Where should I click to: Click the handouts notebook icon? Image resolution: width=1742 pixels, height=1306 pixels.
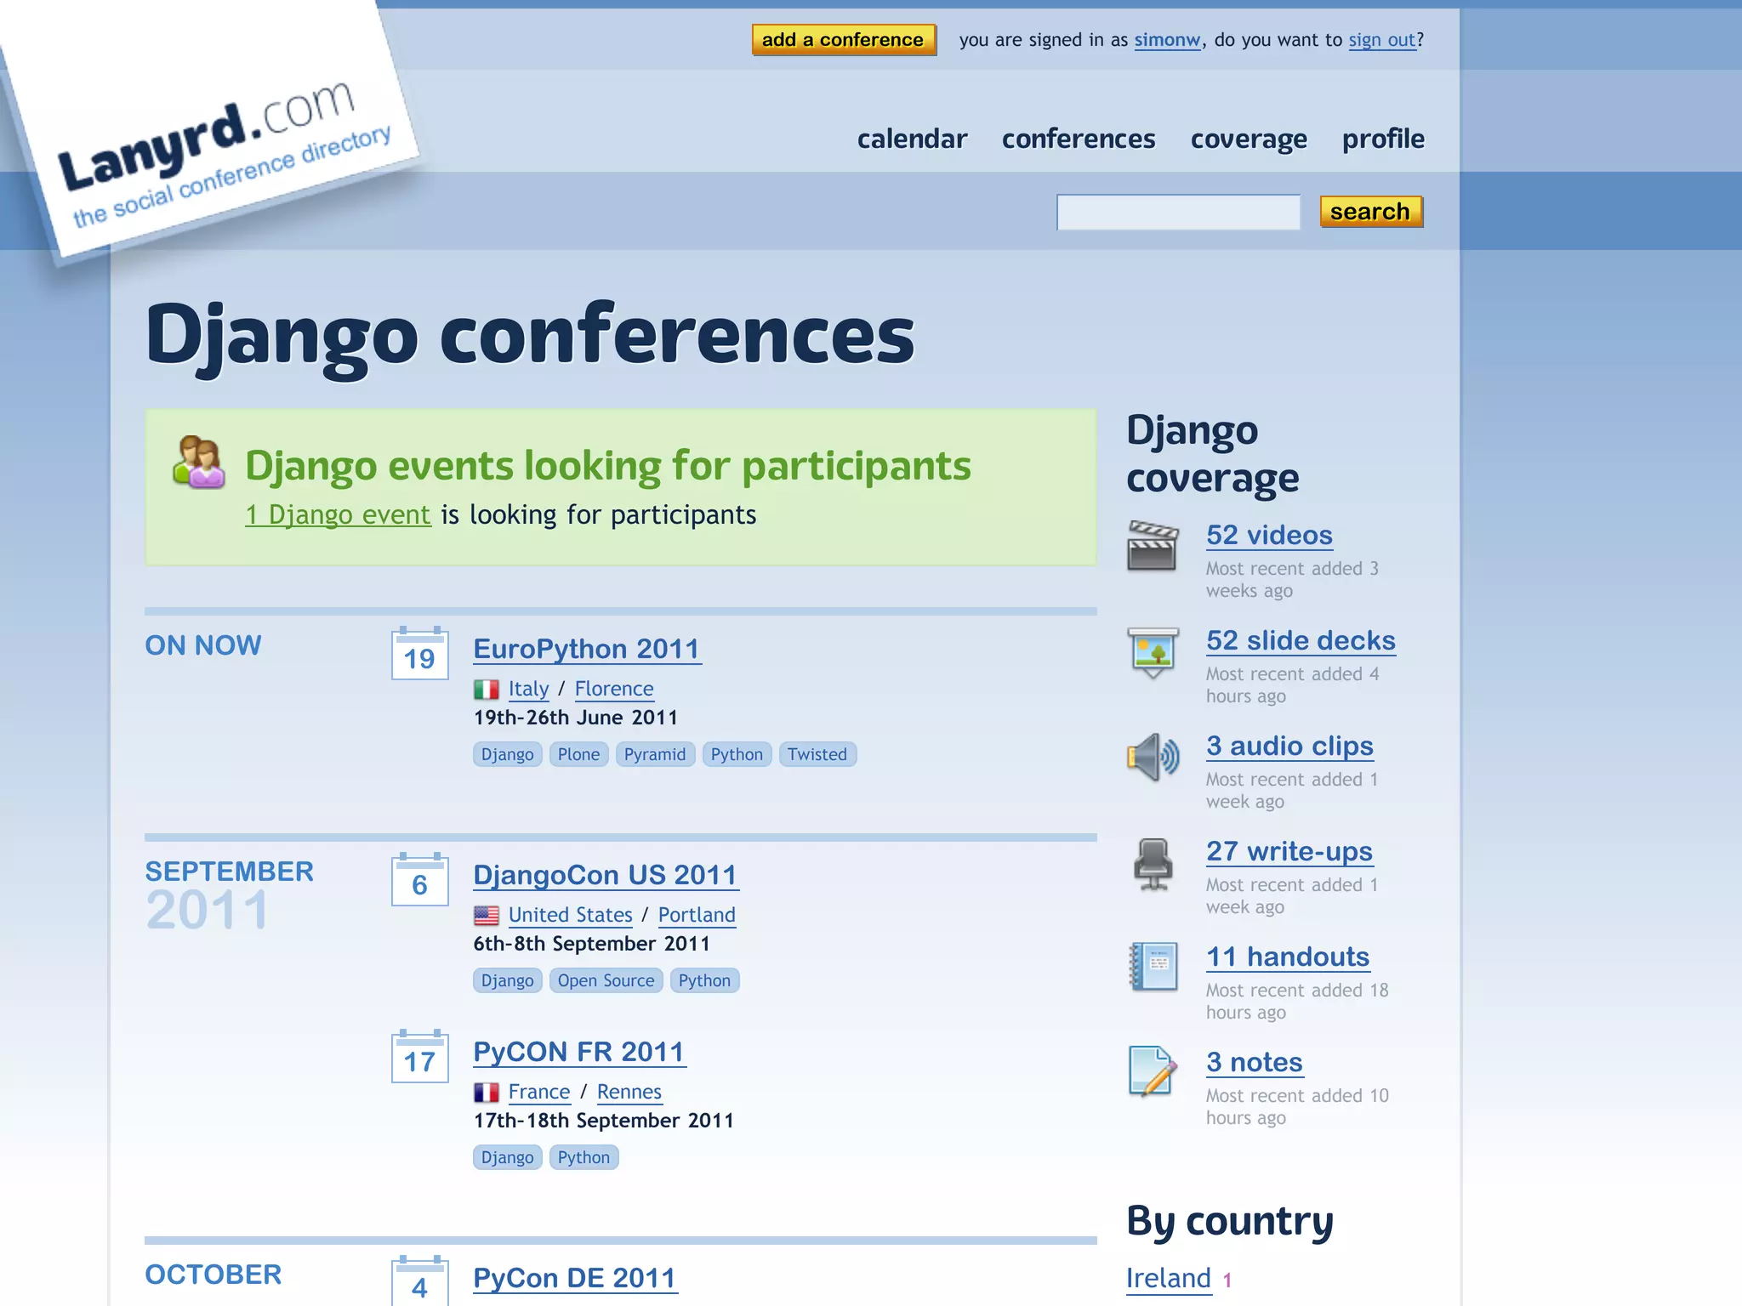[x=1153, y=967]
